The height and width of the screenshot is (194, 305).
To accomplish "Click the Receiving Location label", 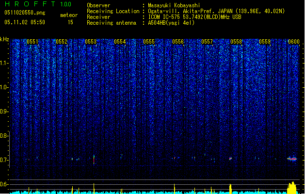I will pyautogui.click(x=113, y=11).
